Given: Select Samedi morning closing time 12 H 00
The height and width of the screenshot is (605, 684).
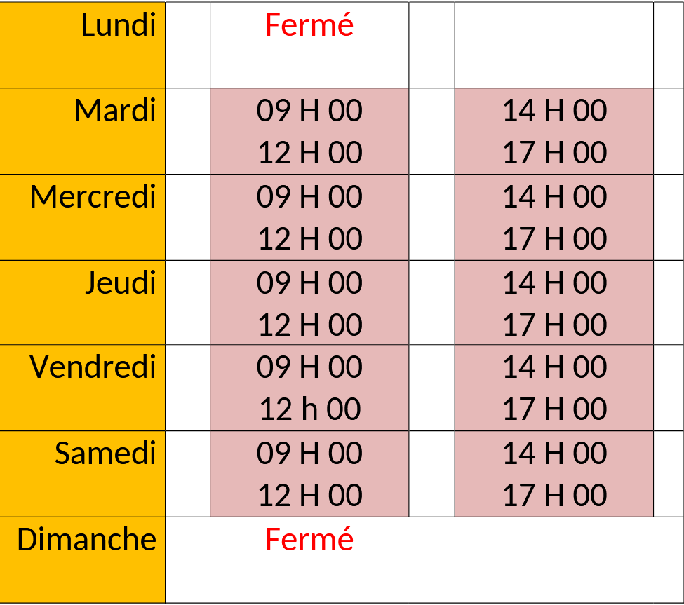Looking at the screenshot, I should (x=309, y=496).
